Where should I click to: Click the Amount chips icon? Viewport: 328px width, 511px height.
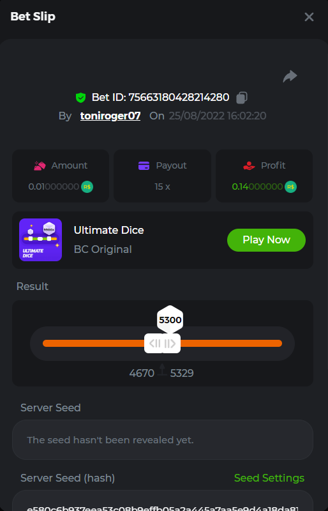[40, 166]
